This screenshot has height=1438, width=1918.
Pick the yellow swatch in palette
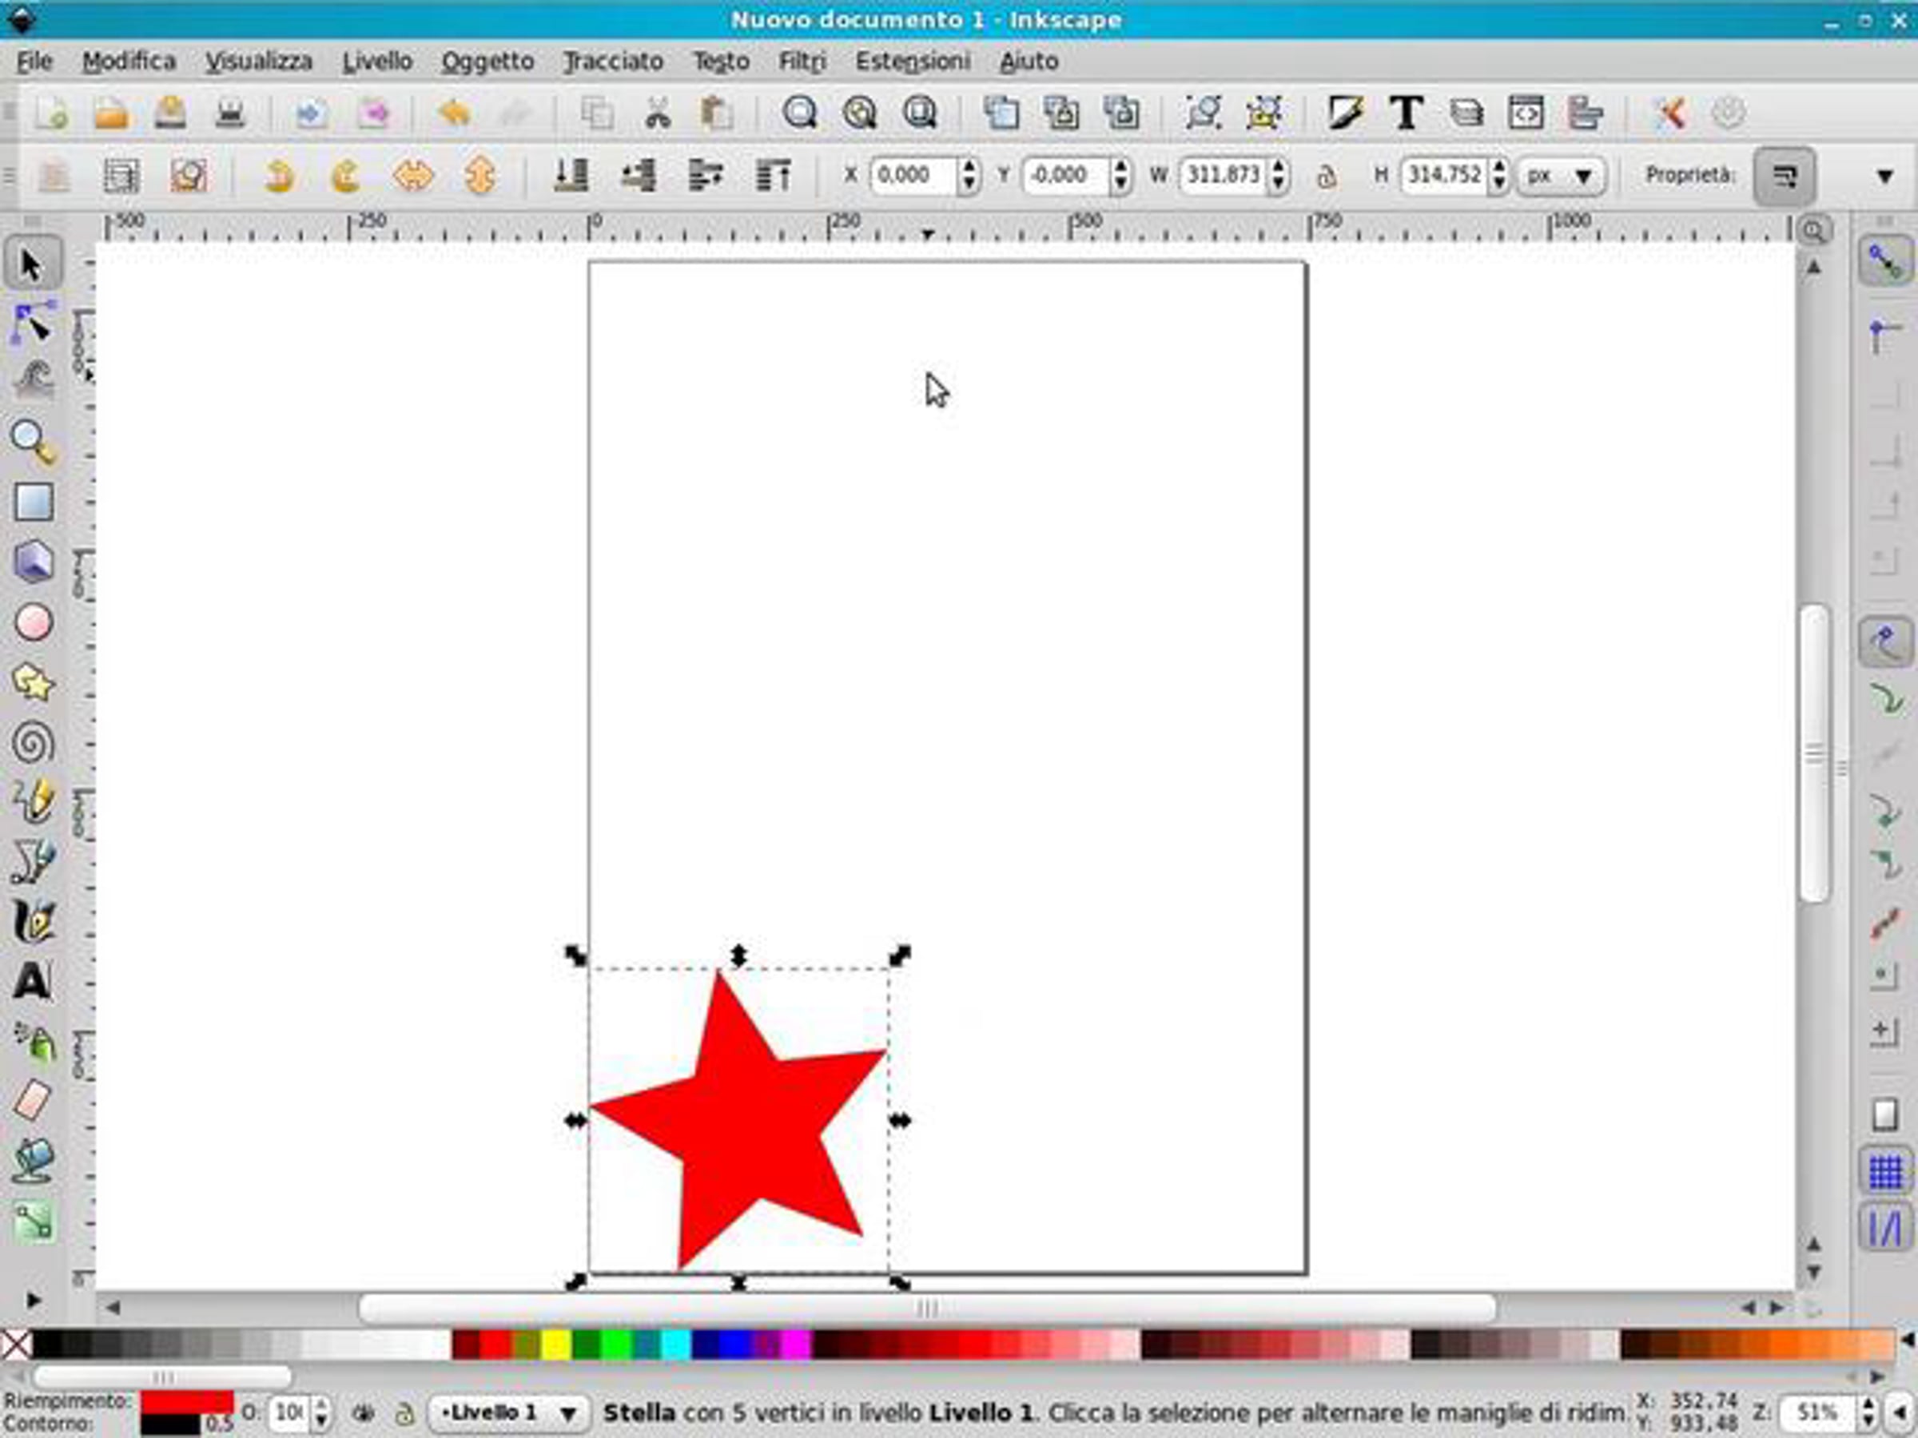(555, 1345)
